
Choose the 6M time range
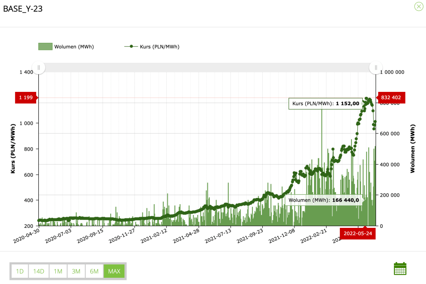(94, 272)
